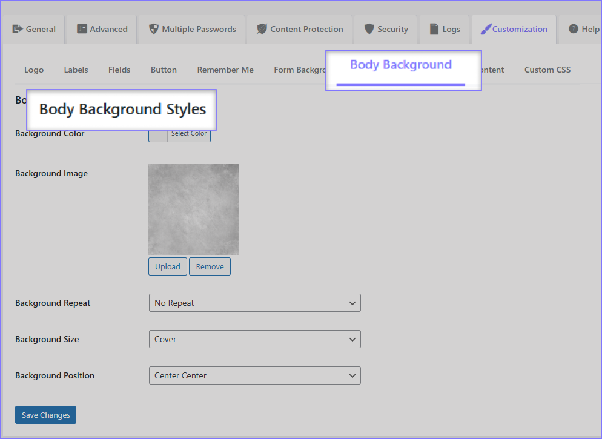
Task: Remove the background image
Action: point(210,266)
